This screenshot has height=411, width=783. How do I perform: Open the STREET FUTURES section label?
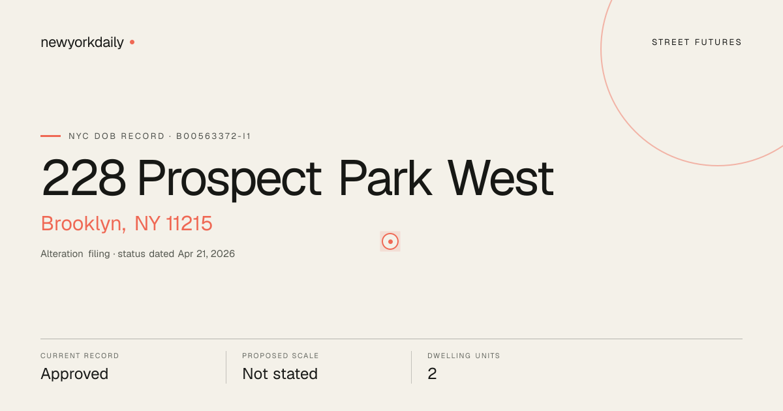point(697,42)
